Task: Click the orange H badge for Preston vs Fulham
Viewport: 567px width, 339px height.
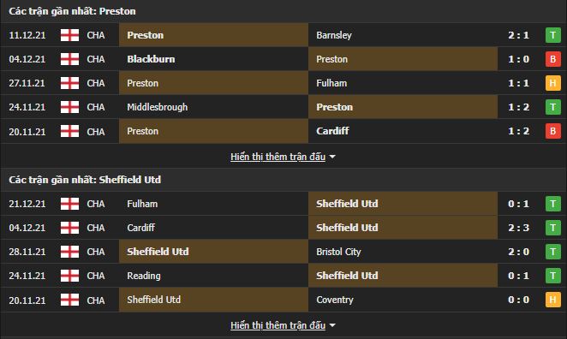Action: [553, 83]
